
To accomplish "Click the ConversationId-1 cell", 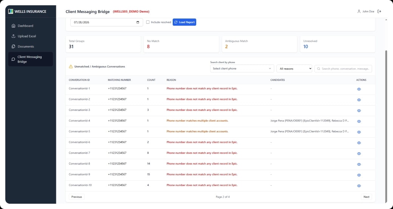I will 79,88.
